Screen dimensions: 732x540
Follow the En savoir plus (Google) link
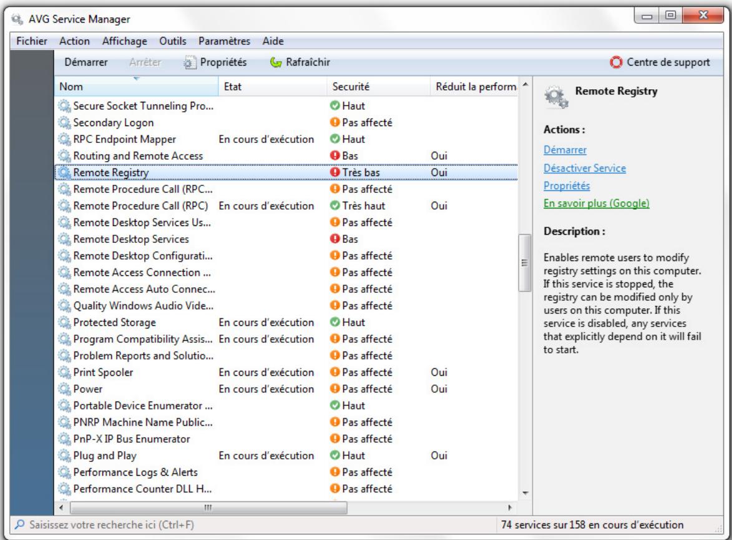[x=596, y=203]
